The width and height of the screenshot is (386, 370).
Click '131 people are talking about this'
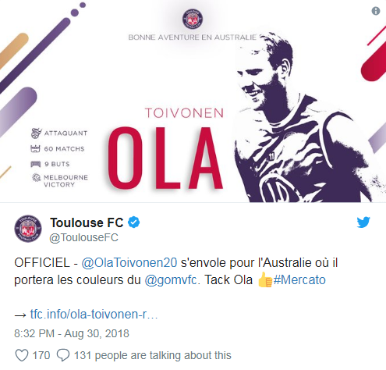point(153,355)
